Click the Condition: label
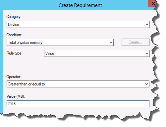Image resolution: width=166 pixels, height=127 pixels. (x=14, y=35)
